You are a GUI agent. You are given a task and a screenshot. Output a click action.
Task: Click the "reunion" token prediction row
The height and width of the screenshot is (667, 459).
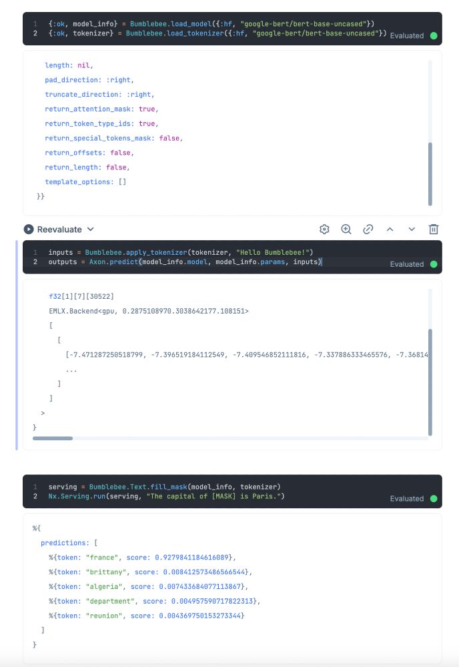[146, 616]
